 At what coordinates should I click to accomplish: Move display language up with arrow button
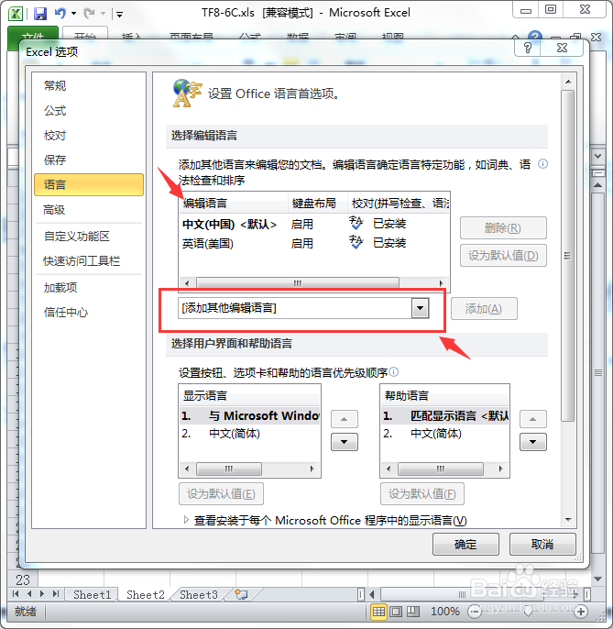(x=344, y=419)
